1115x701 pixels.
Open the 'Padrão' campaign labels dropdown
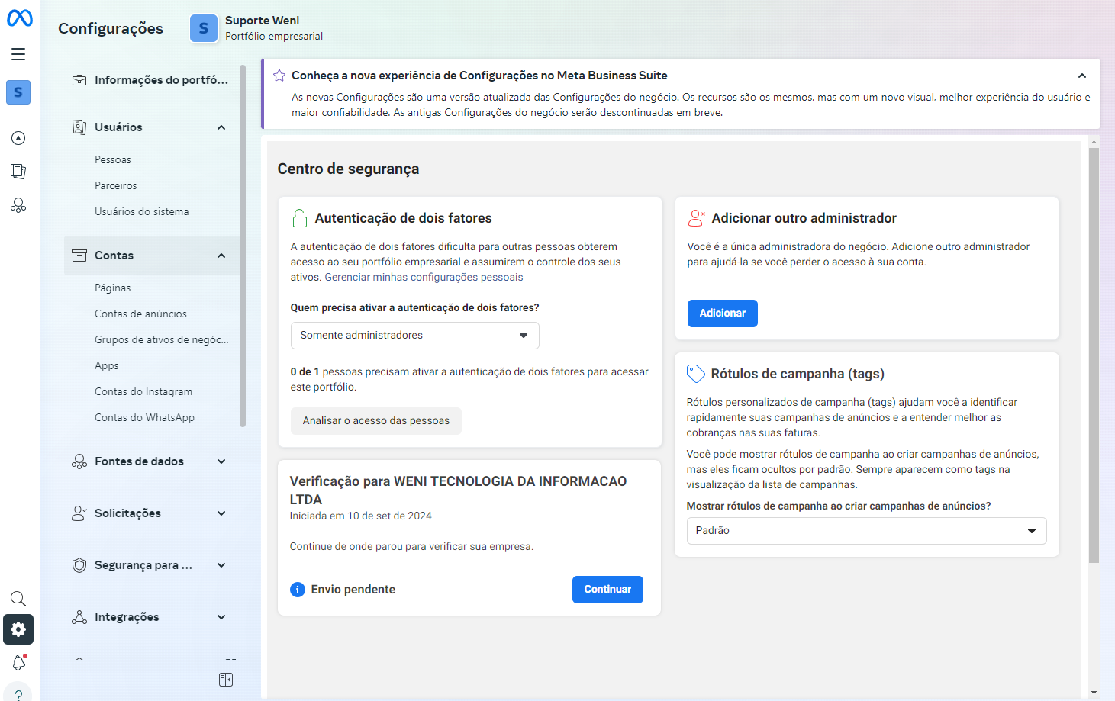[x=866, y=530]
